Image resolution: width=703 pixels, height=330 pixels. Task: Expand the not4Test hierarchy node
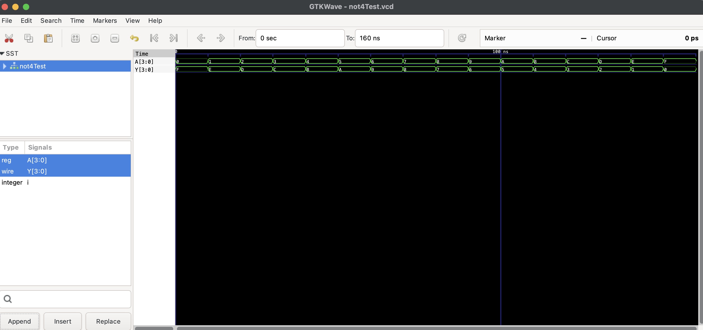(4, 66)
